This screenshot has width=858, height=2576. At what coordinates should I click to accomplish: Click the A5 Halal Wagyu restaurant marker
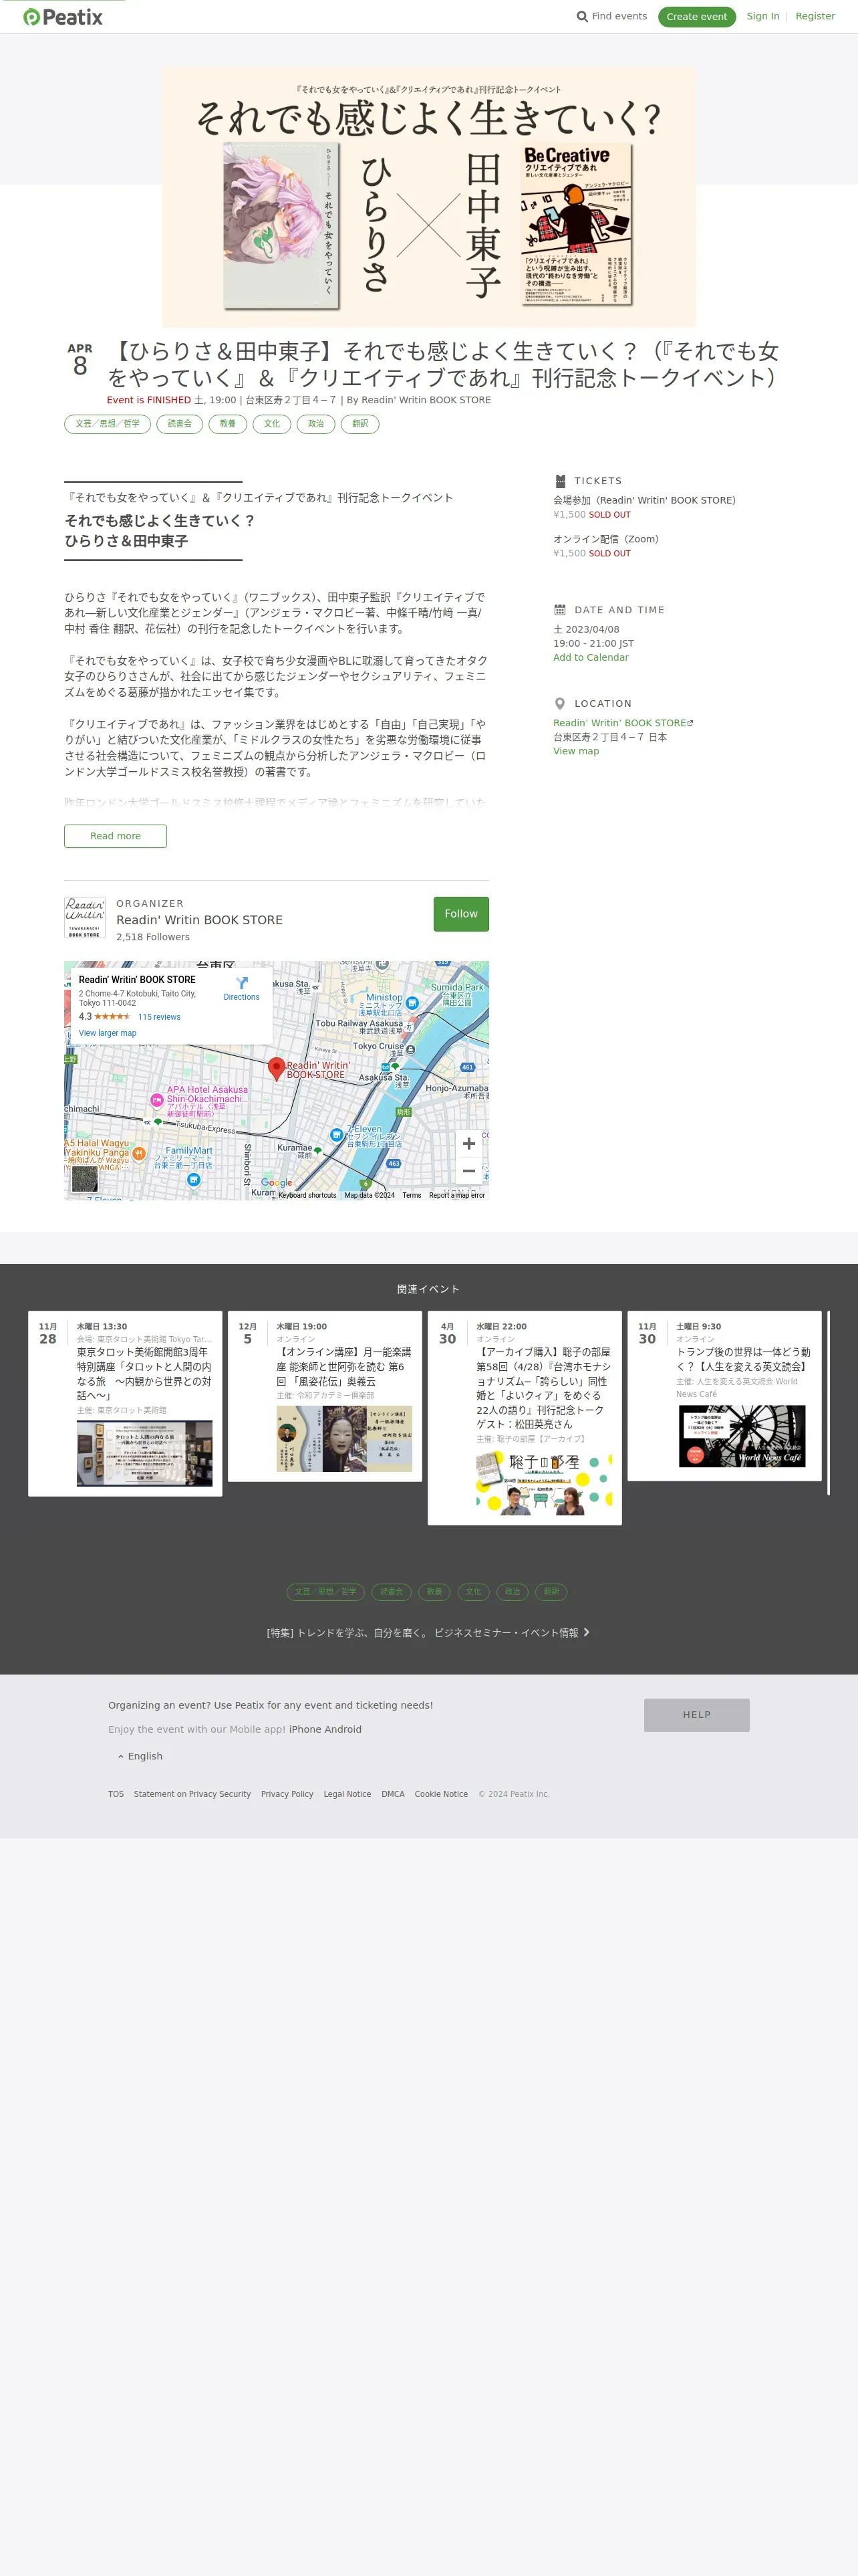coord(139,1154)
